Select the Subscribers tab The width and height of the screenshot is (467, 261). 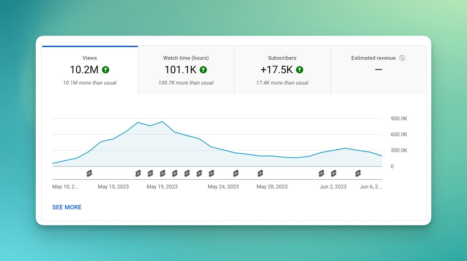(282, 70)
